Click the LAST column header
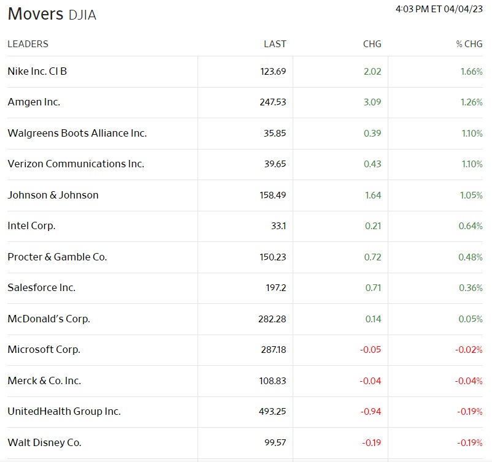 tap(275, 44)
